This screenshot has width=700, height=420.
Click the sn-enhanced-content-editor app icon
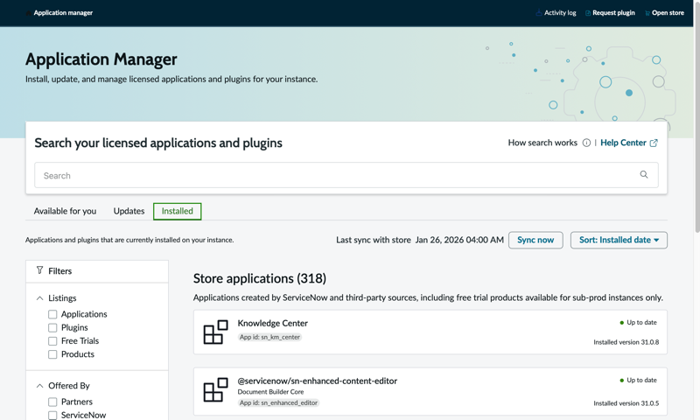pos(215,389)
